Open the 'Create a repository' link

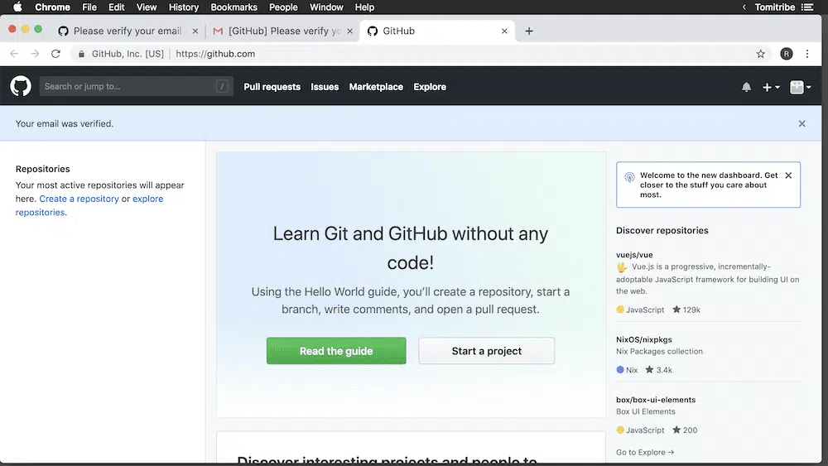click(79, 199)
